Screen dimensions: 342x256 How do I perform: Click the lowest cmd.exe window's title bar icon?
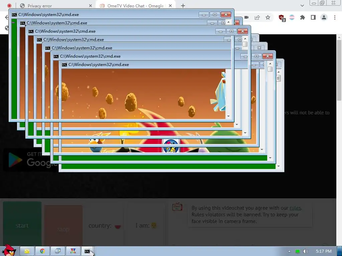point(64,65)
